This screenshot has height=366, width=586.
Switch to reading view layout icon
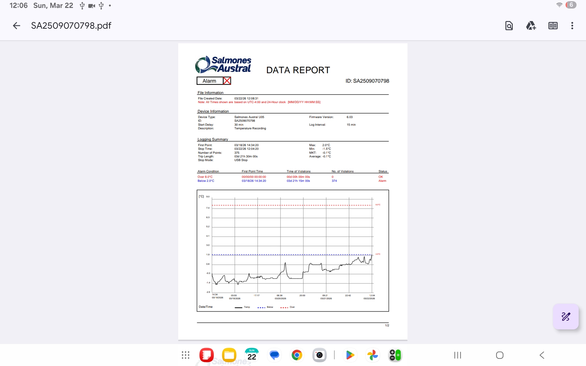pos(553,26)
